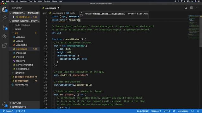Open setupTests.js in the file tree
The image size is (202, 113).
[23, 69]
